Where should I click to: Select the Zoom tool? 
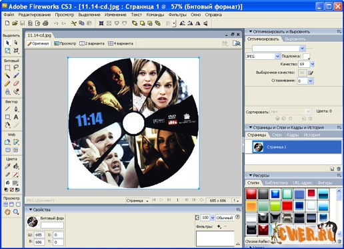[16, 212]
